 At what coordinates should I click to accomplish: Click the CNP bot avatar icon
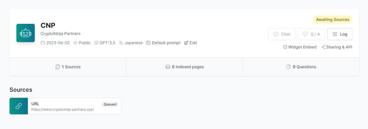[x=26, y=33]
